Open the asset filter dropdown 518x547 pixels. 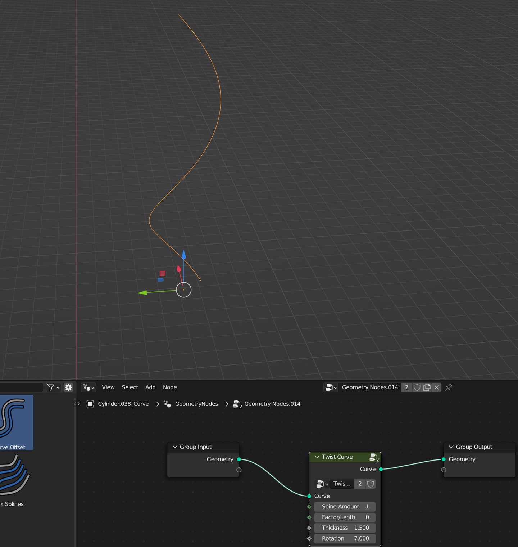pyautogui.click(x=53, y=387)
